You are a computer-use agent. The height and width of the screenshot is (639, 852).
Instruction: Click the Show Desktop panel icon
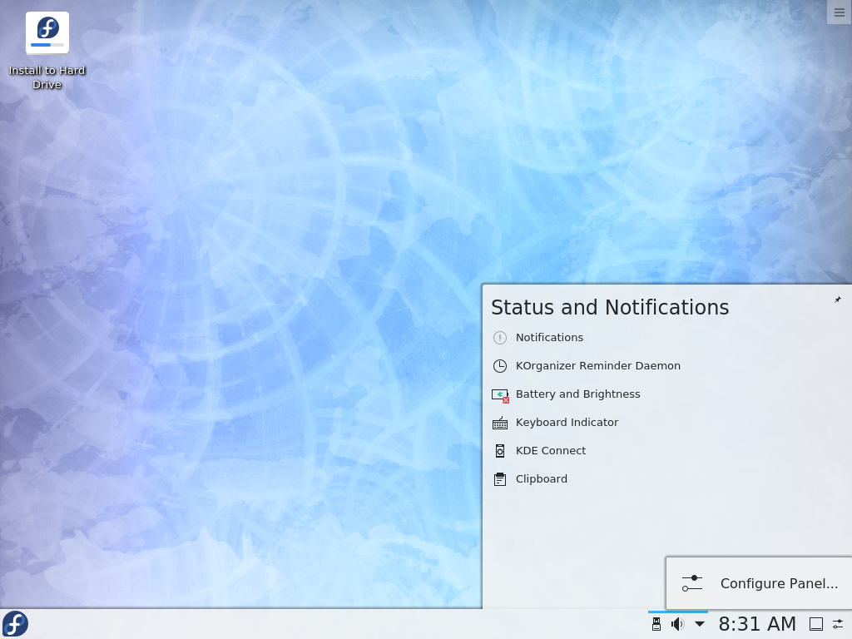tap(816, 624)
